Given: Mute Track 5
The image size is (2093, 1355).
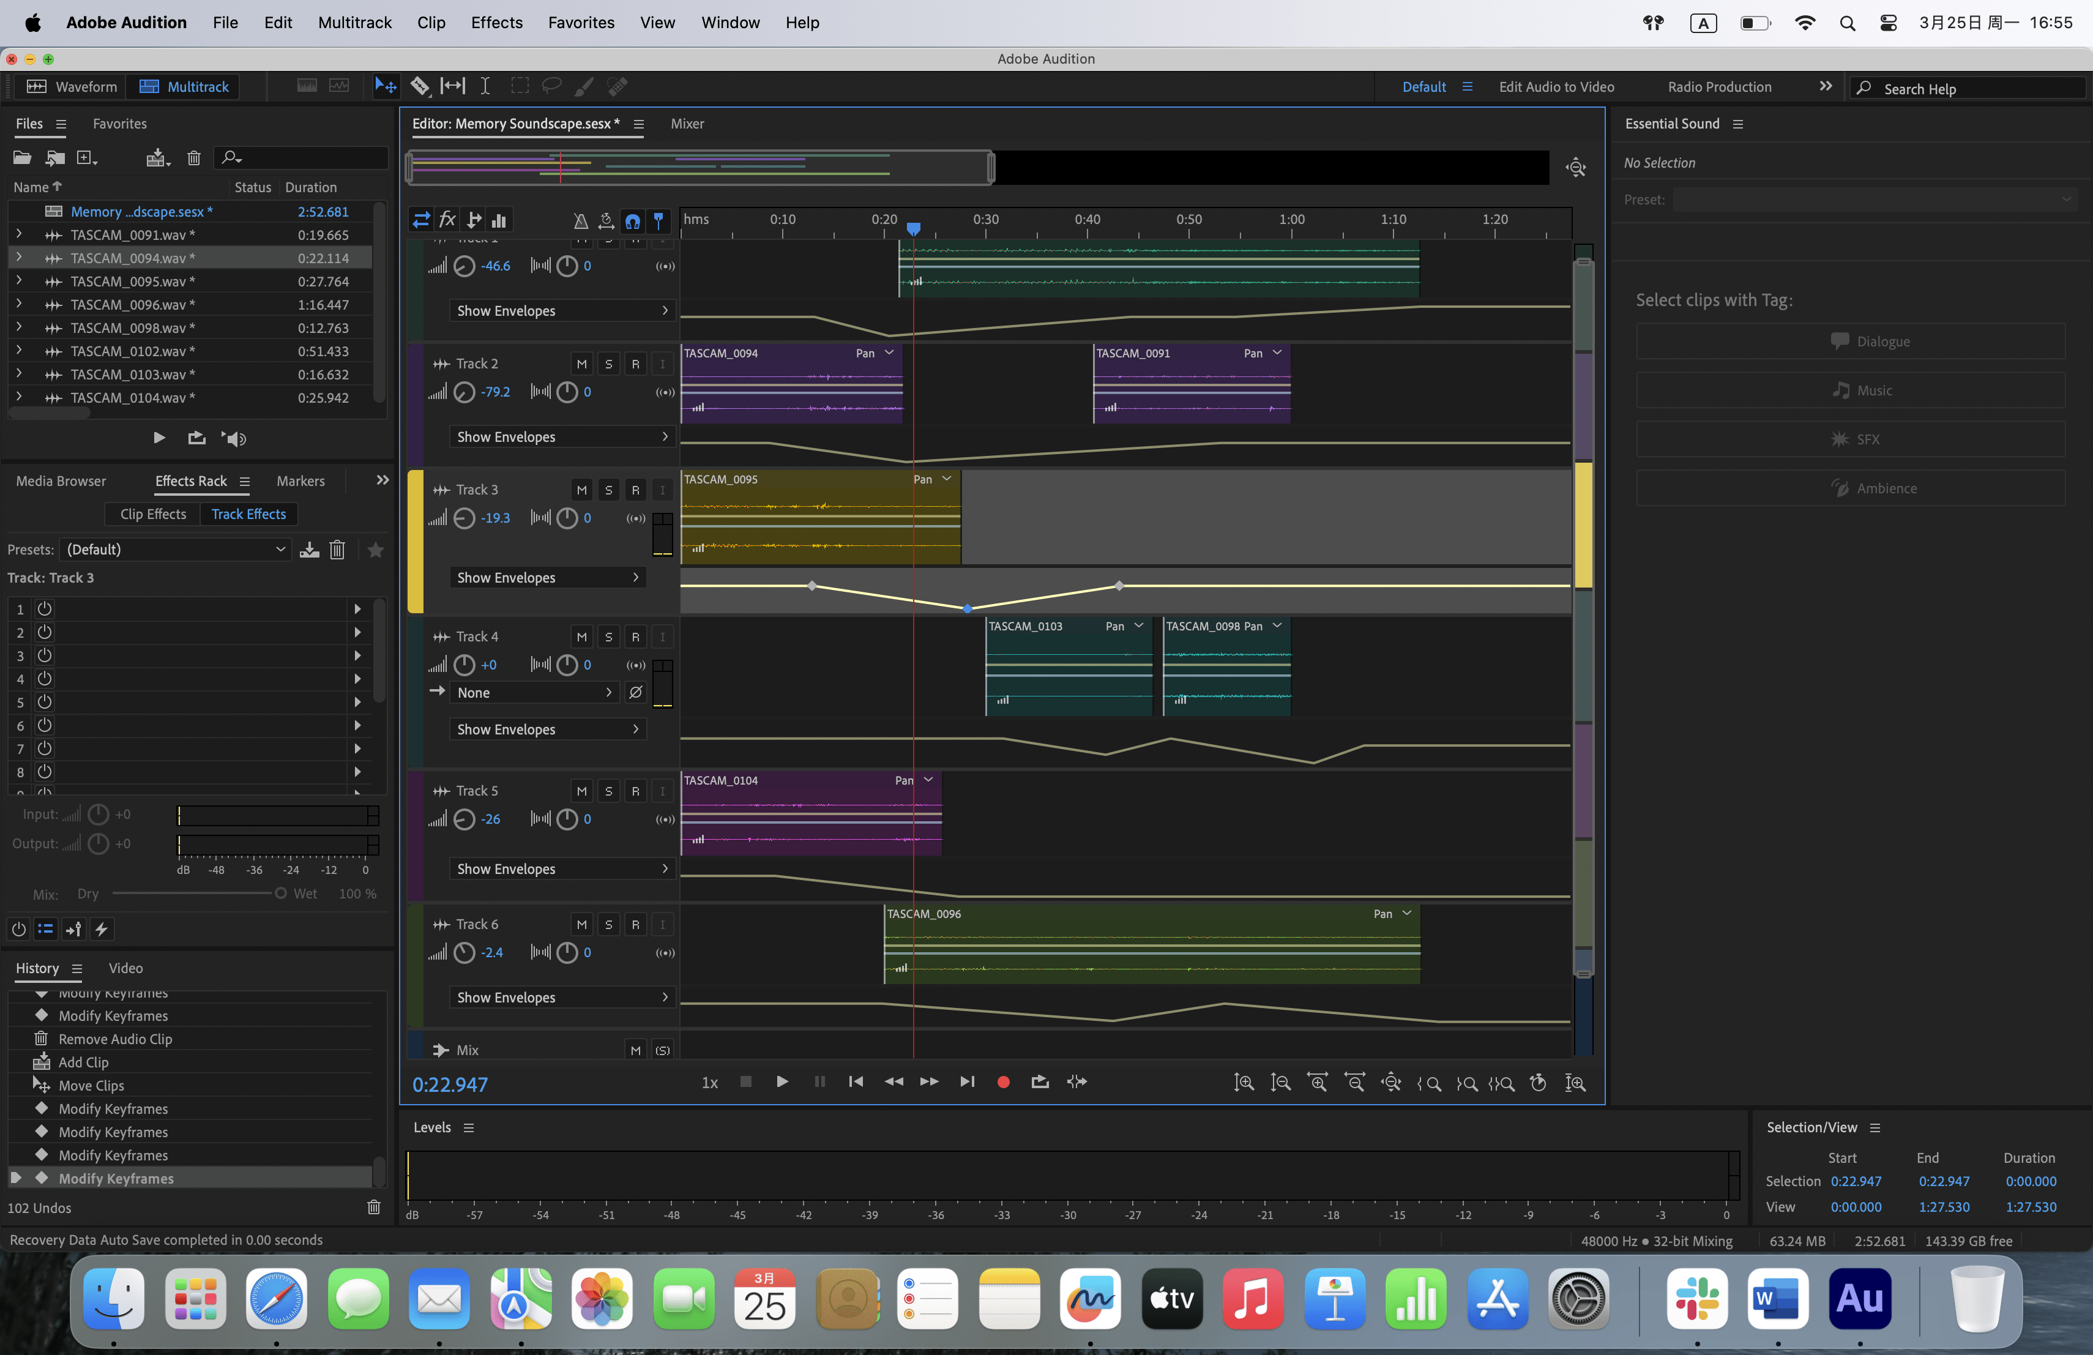Looking at the screenshot, I should [x=581, y=791].
